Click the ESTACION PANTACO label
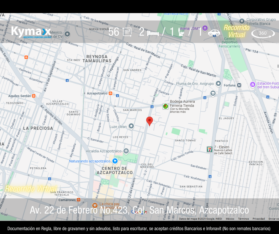 point(256,163)
